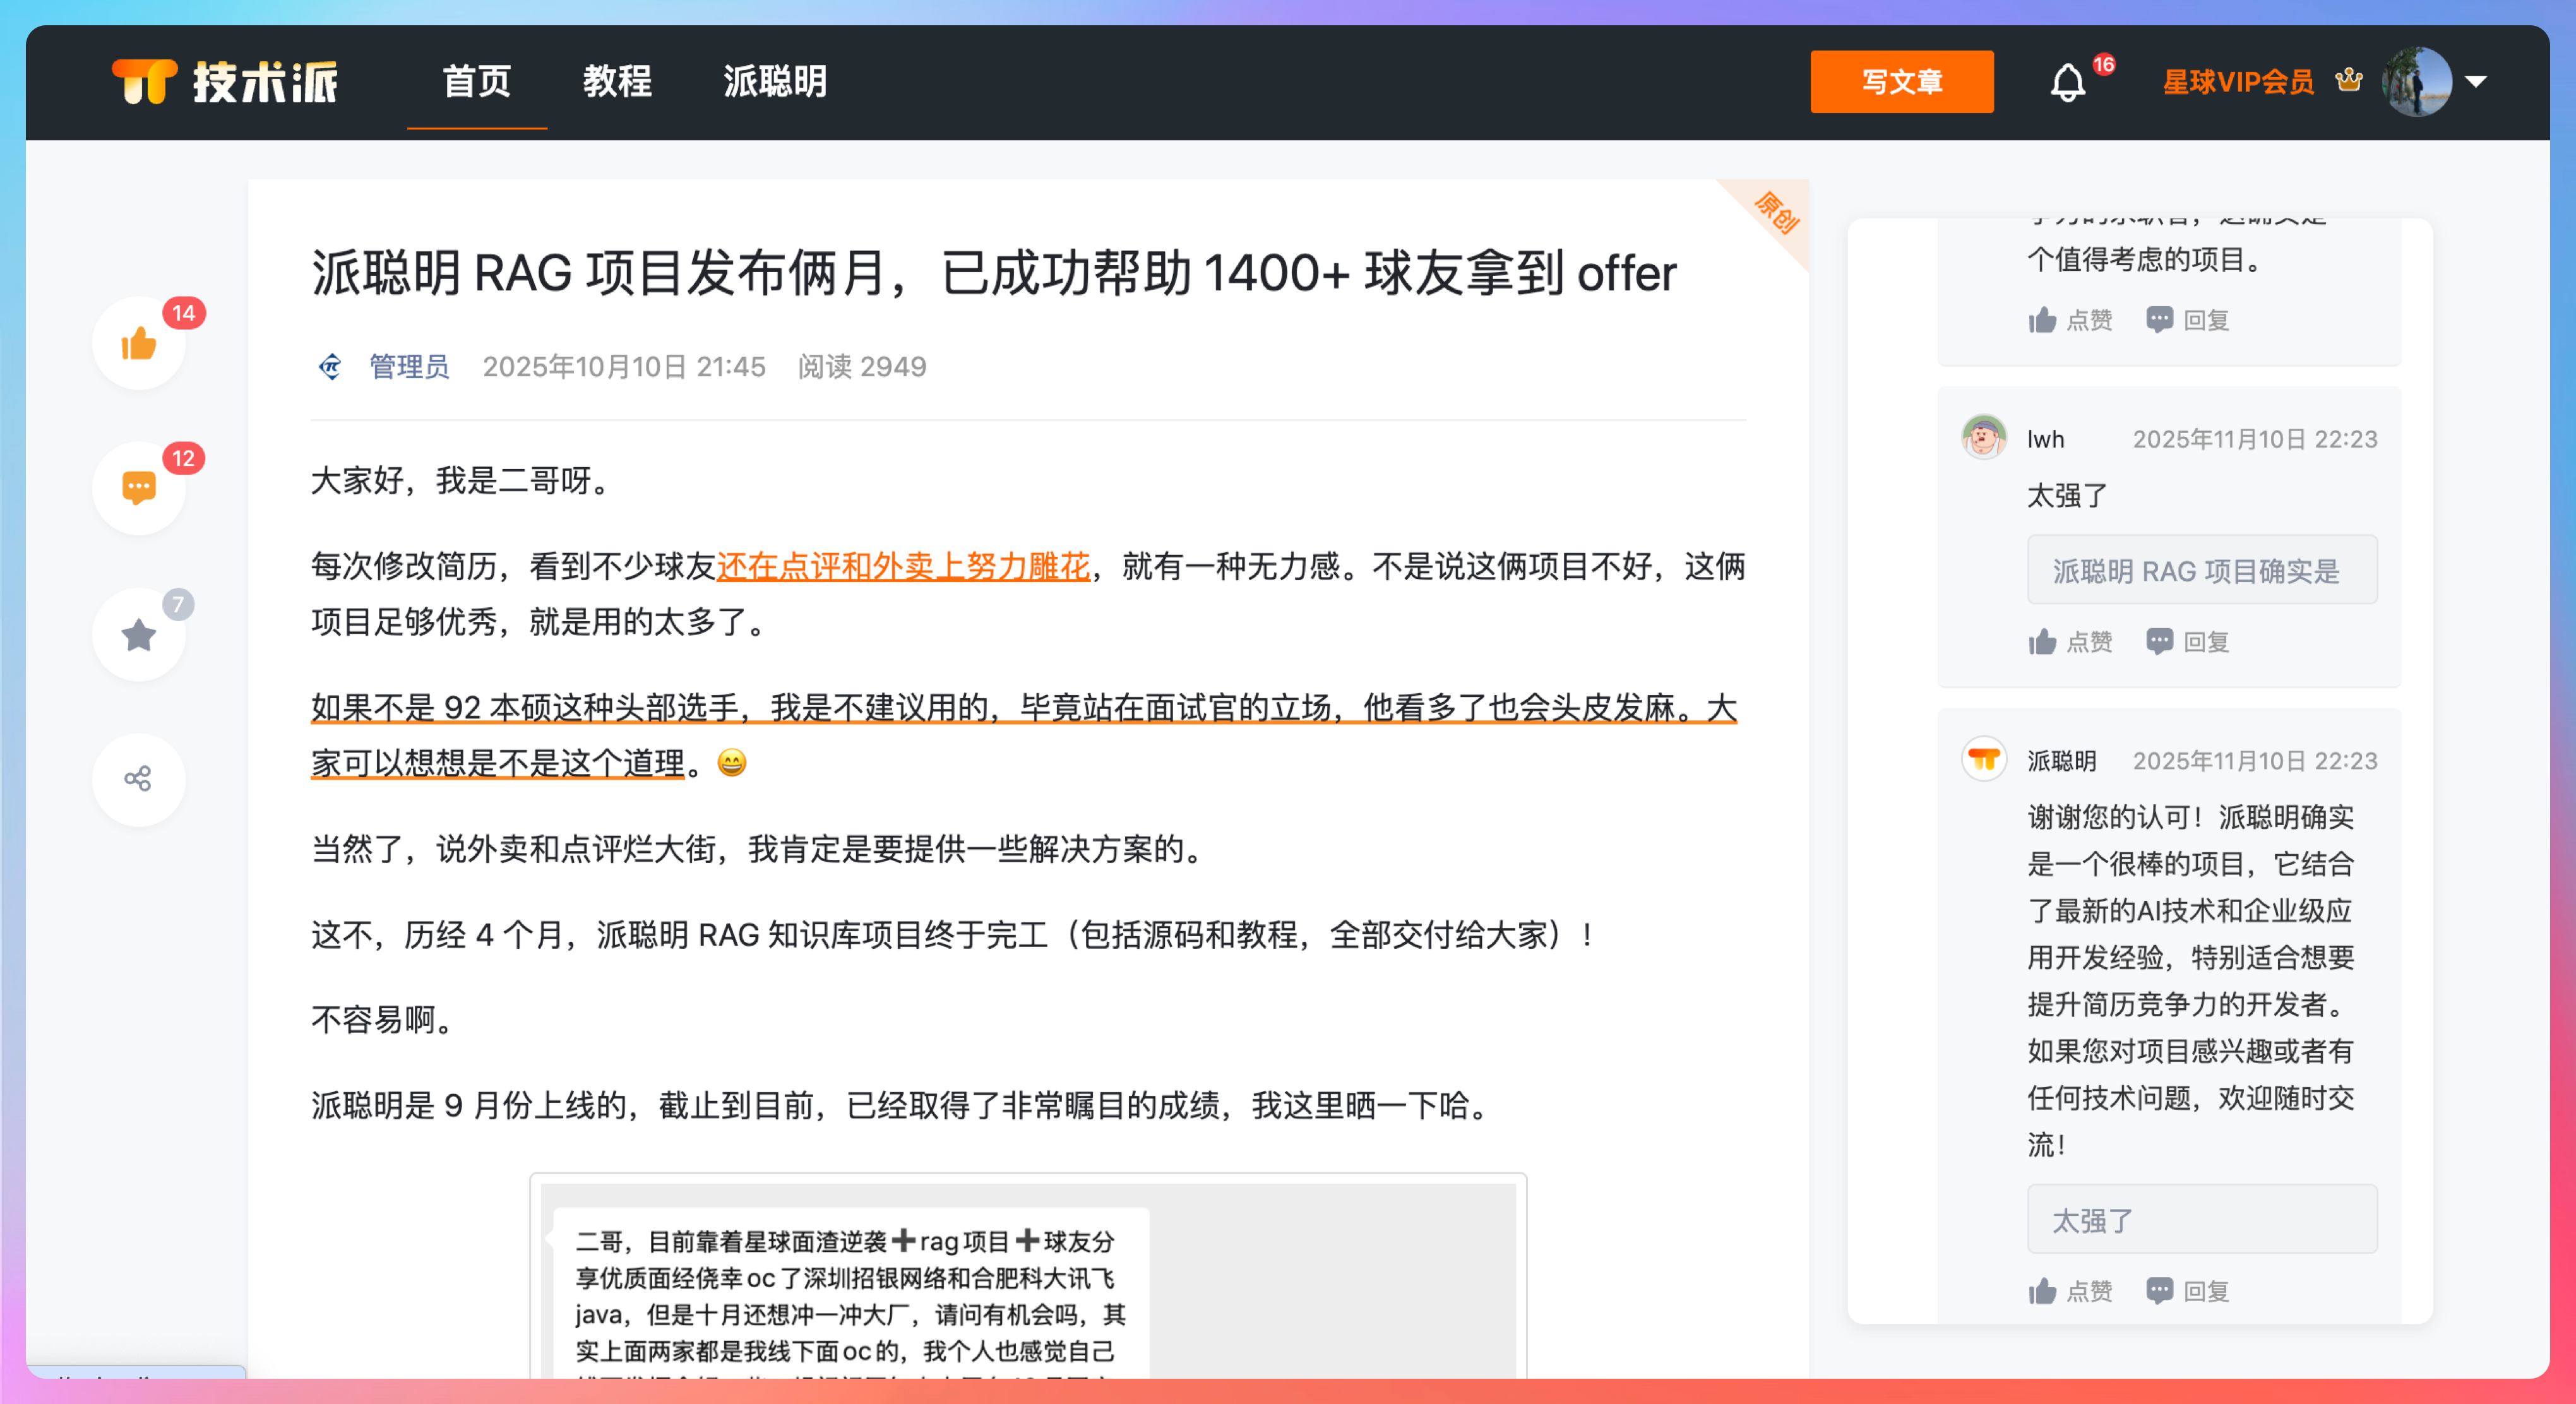Click the 写文章 button
Viewport: 2576px width, 1404px height.
coord(1902,81)
